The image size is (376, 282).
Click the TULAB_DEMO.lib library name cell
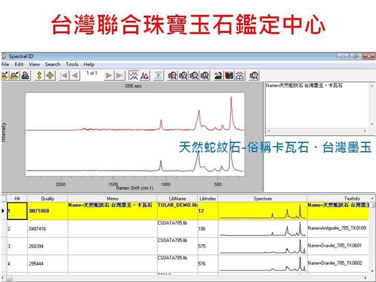[178, 211]
